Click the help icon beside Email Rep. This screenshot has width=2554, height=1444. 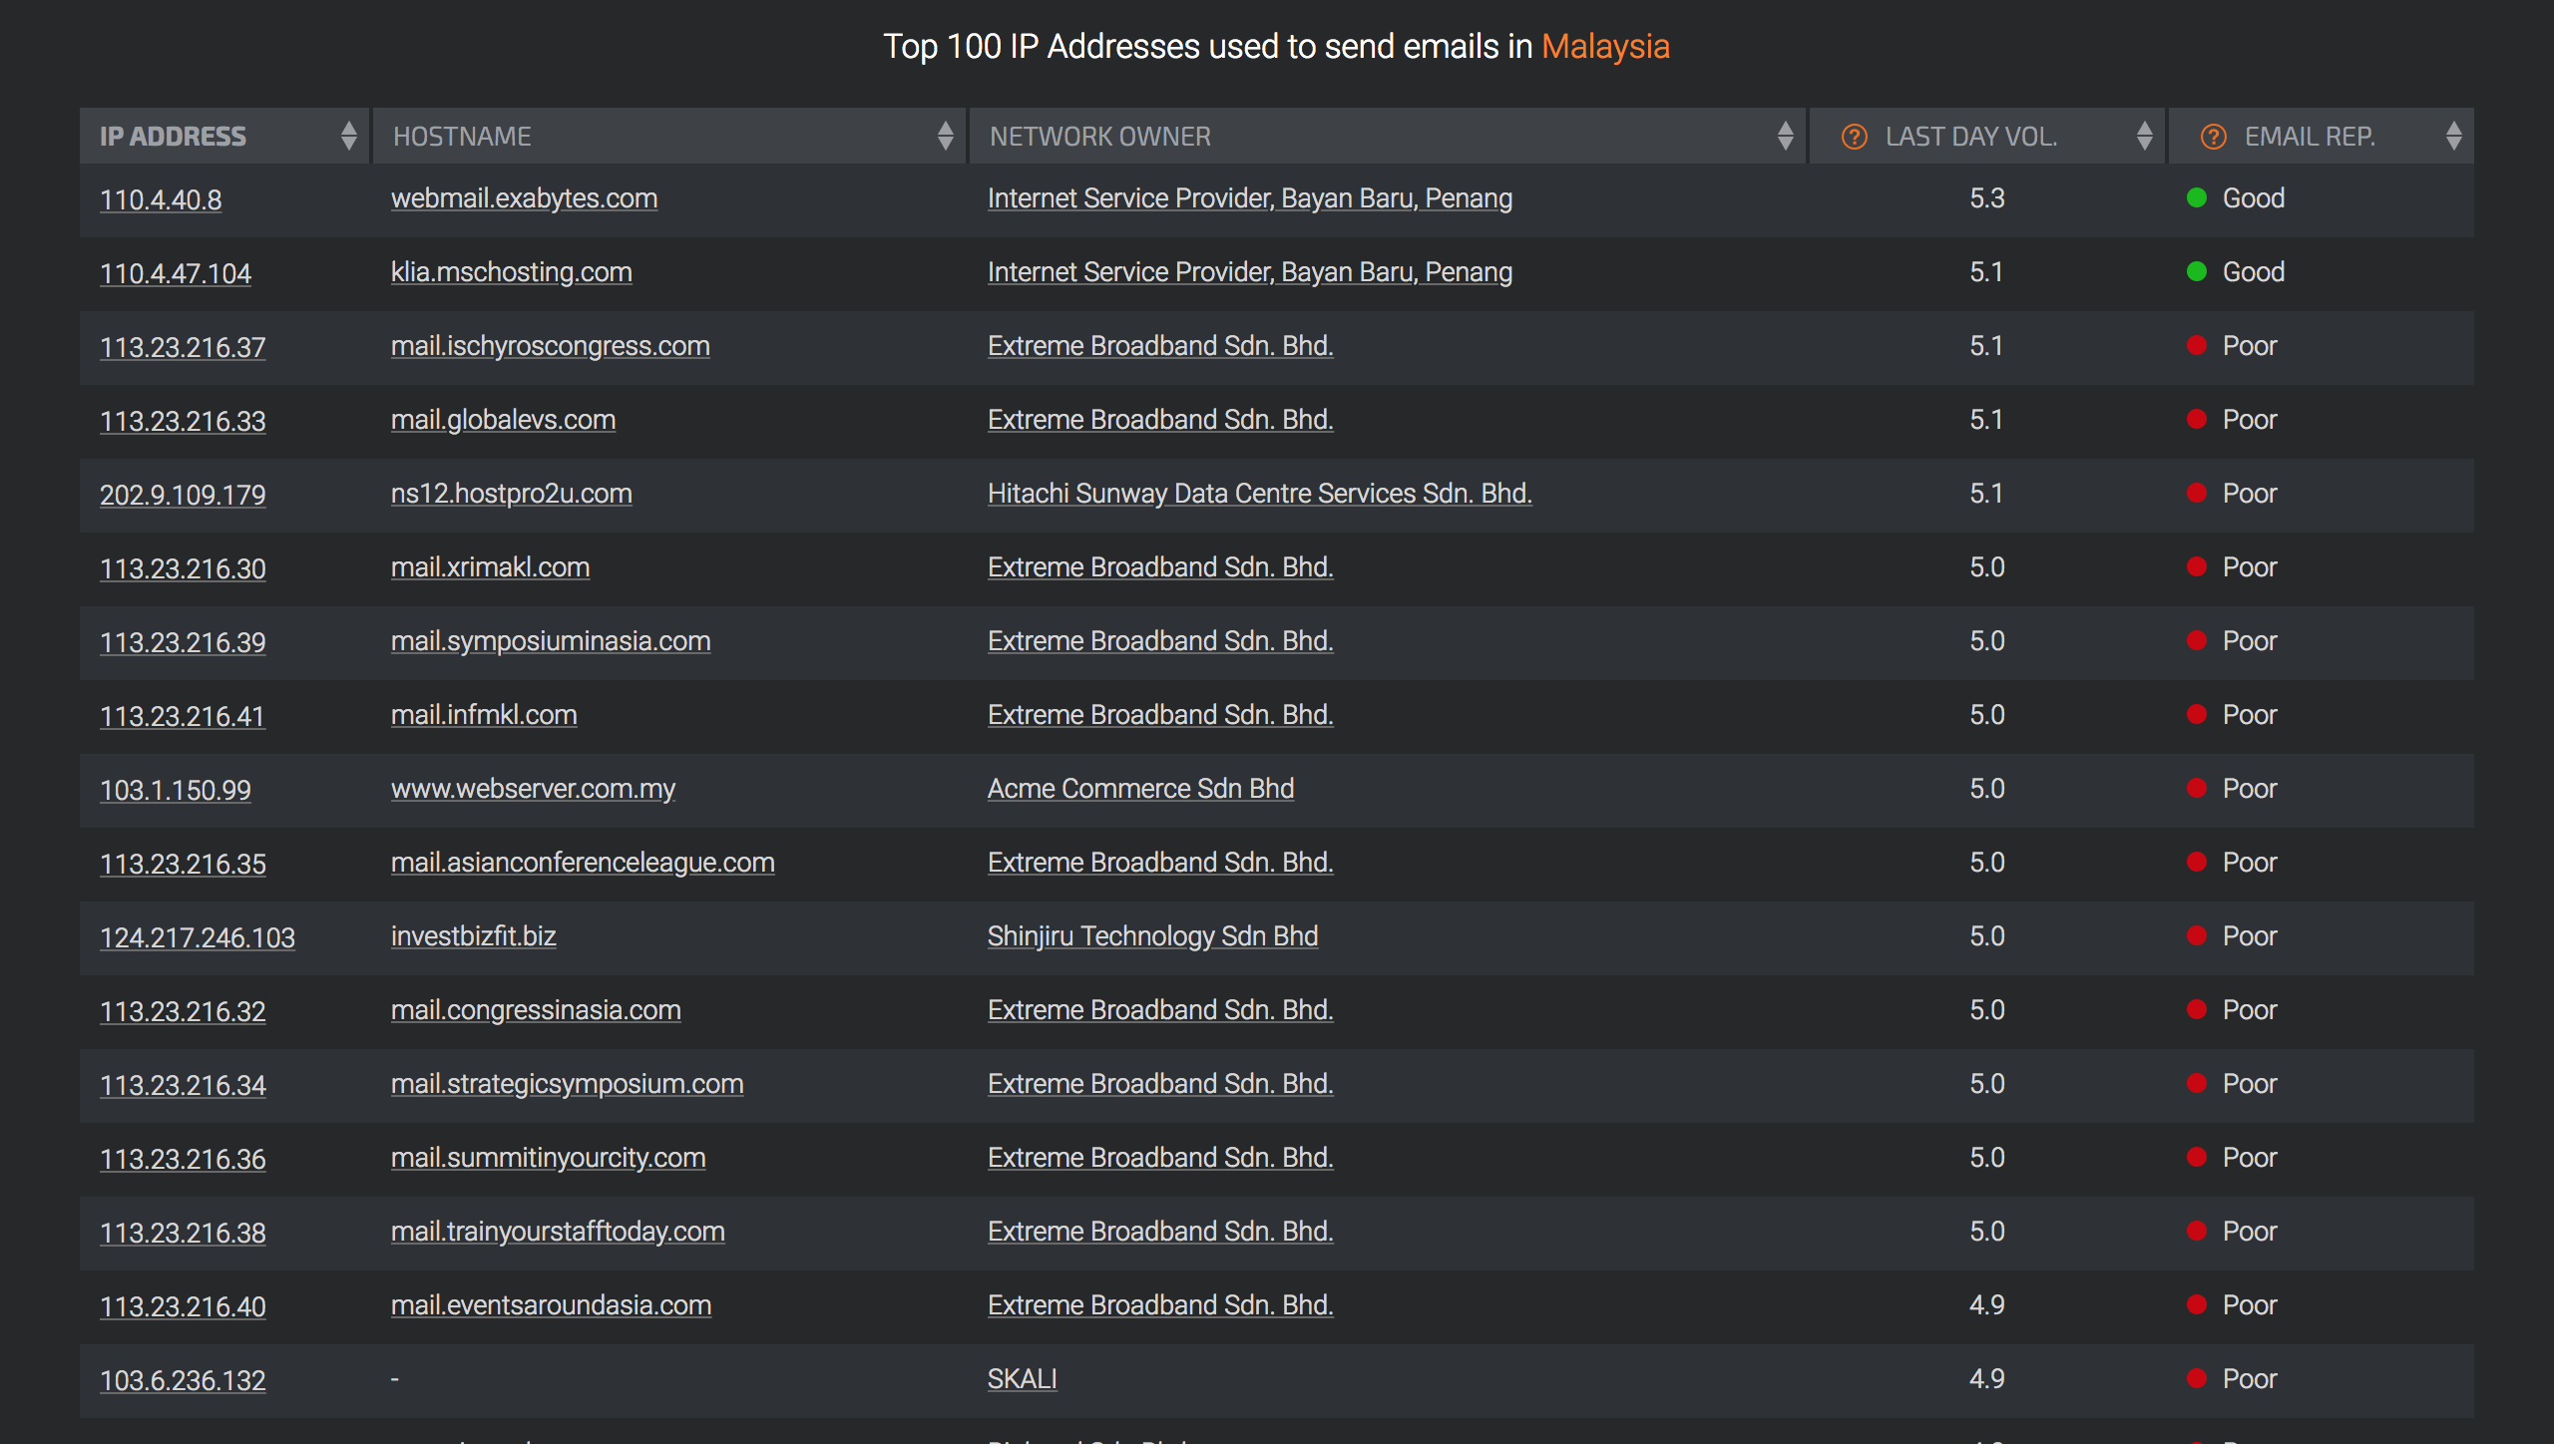[x=2213, y=137]
